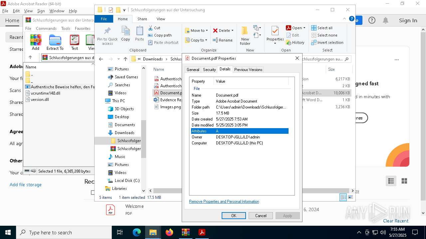Click Explorer up-directory arrow

point(125,59)
